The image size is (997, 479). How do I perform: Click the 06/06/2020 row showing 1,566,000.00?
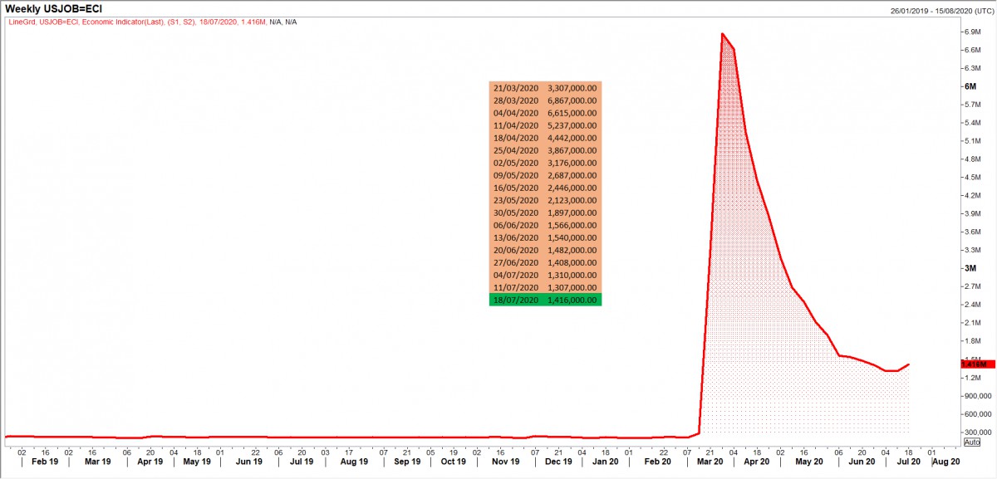coord(545,225)
